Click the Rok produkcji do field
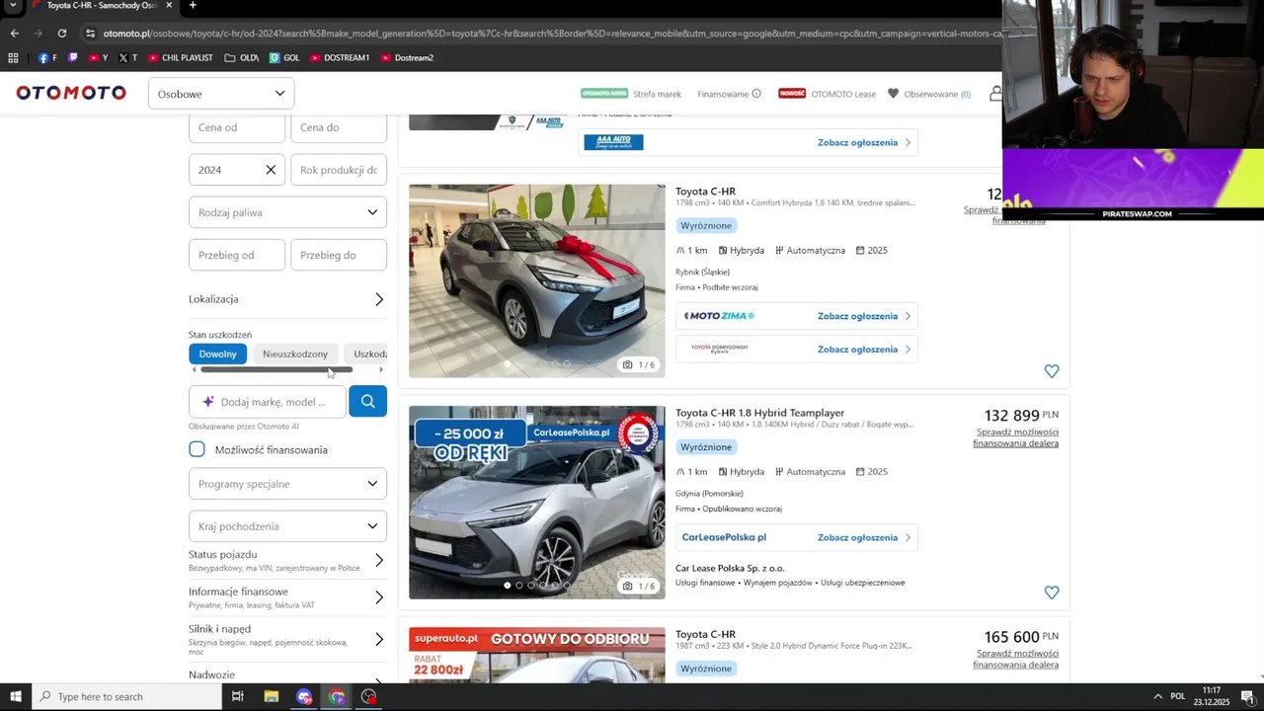The width and height of the screenshot is (1264, 711). [339, 170]
